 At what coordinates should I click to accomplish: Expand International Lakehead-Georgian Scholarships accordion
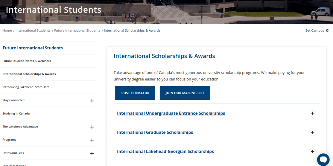coord(312,151)
